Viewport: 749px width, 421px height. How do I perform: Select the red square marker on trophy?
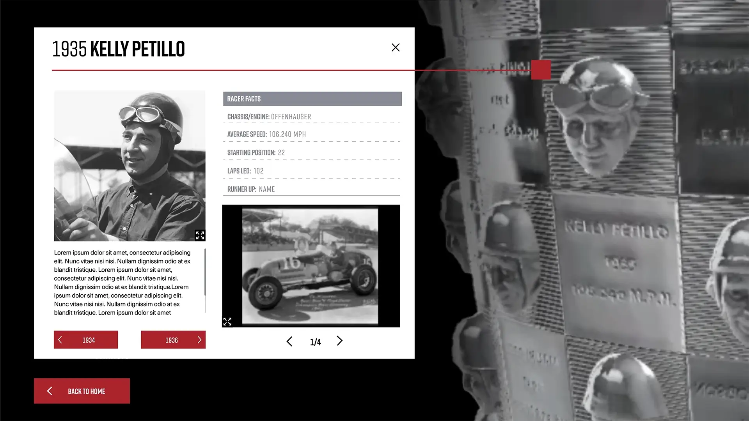tap(541, 70)
